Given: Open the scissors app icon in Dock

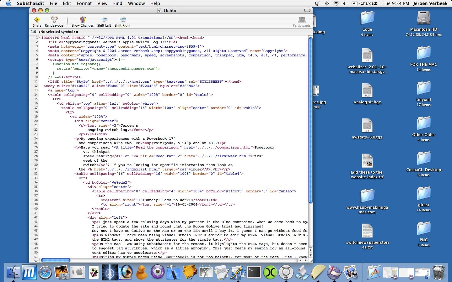Looking at the screenshot, I should click(x=206, y=272).
